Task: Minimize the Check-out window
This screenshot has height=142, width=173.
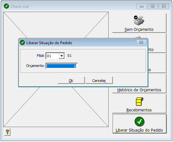Action: point(142,6)
